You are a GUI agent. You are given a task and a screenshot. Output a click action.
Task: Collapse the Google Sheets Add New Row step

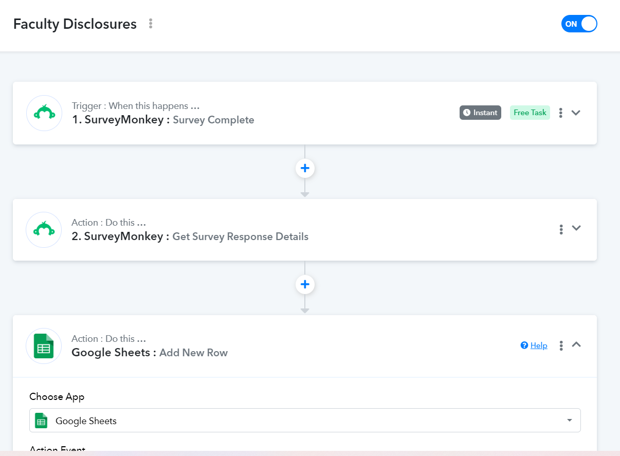[x=576, y=345]
